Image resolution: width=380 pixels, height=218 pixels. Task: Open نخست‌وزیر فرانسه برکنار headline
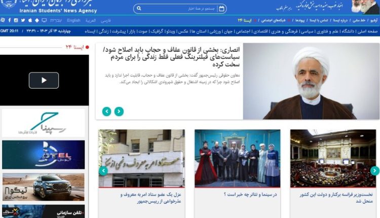click(336, 198)
